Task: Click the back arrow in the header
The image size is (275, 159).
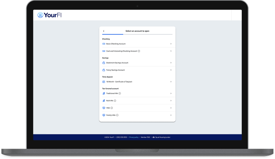Action: point(104,31)
